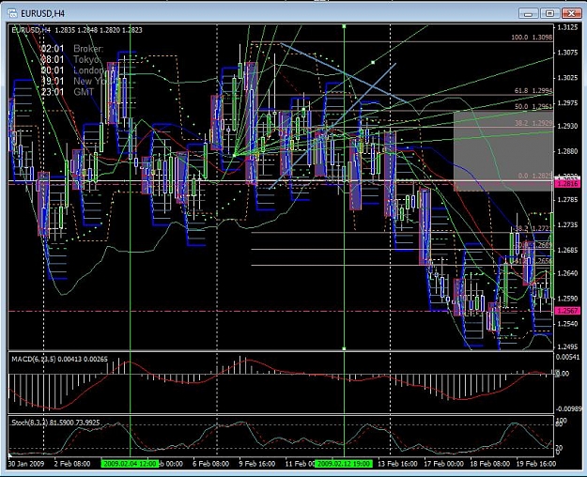Click the Fibonacci 50.0 1.2961 level label
The image size is (587, 477).
point(533,107)
